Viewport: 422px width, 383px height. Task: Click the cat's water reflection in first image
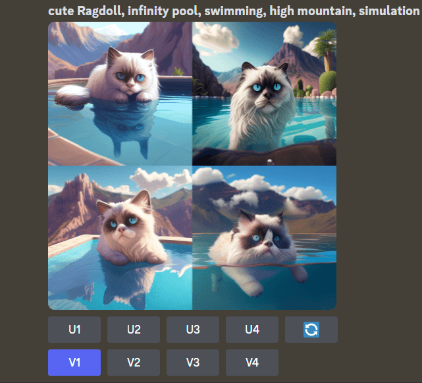(x=124, y=127)
